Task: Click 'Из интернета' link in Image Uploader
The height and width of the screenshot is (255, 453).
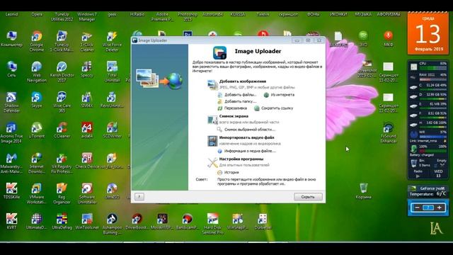Action: pyautogui.click(x=282, y=95)
